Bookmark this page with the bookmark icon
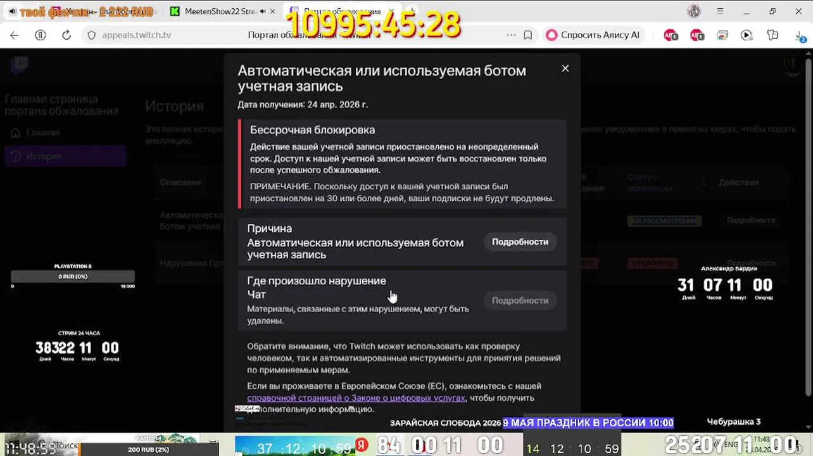 [528, 35]
